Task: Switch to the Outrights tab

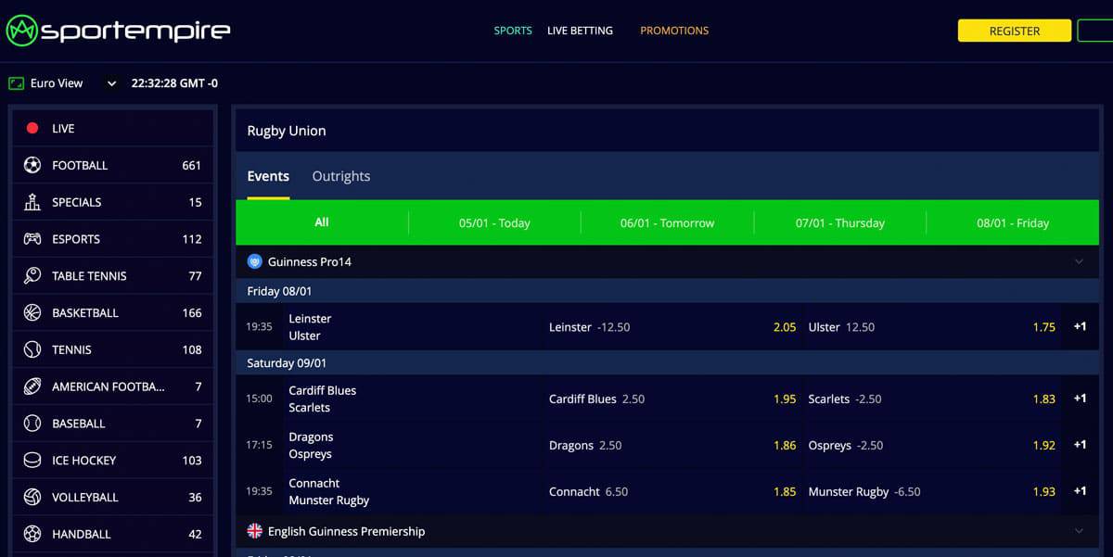Action: 341,176
